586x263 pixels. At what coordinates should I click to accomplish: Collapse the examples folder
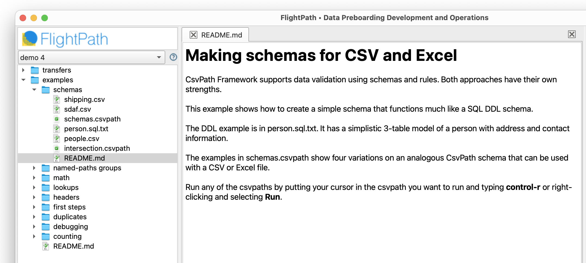pos(23,80)
